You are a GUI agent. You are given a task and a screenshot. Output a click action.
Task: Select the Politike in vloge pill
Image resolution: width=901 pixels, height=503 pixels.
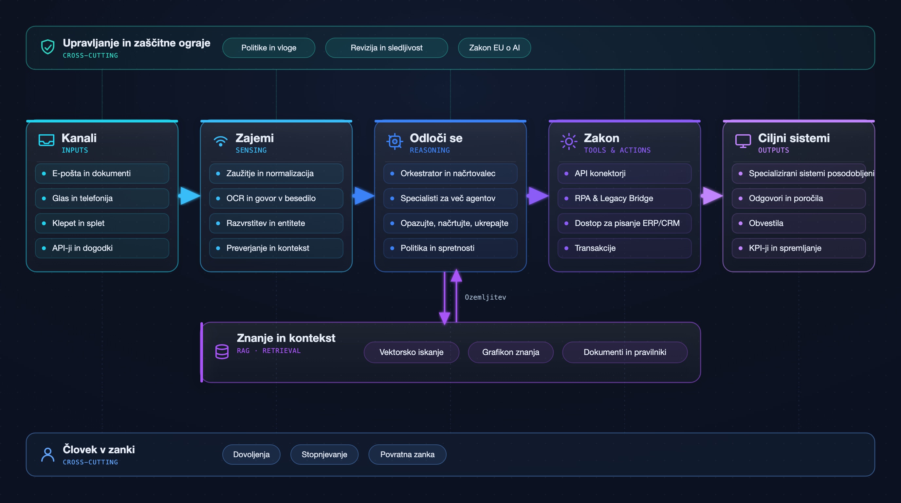point(268,47)
